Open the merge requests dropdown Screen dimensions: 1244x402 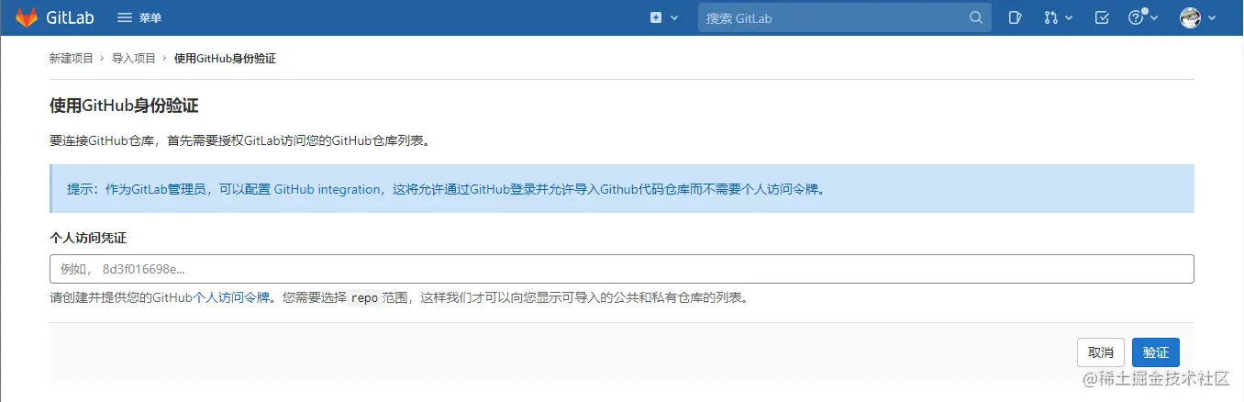(x=1057, y=17)
